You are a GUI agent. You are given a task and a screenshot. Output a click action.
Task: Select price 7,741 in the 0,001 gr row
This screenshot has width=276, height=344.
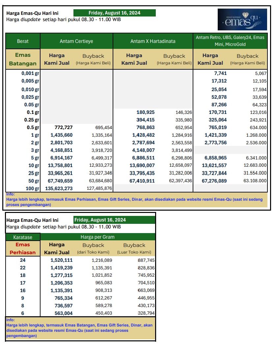[220, 73]
